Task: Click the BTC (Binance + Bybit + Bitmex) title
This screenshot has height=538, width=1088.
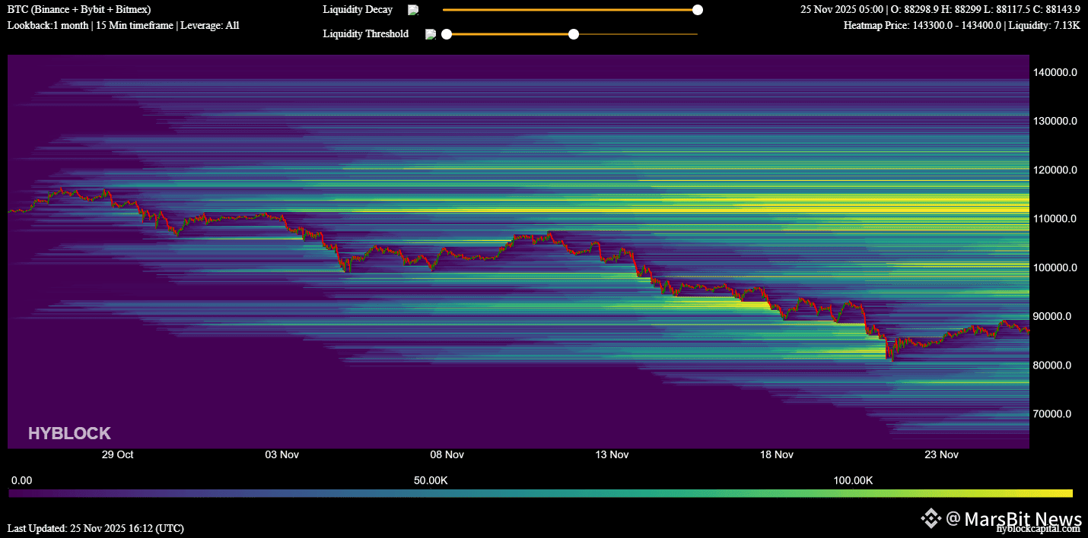Action: pyautogui.click(x=79, y=10)
